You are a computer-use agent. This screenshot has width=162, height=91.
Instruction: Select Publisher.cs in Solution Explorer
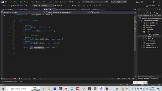(x=152, y=41)
